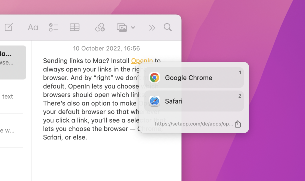Viewport: 305px width, 181px height.
Task: Click the note date header
Action: (106, 48)
